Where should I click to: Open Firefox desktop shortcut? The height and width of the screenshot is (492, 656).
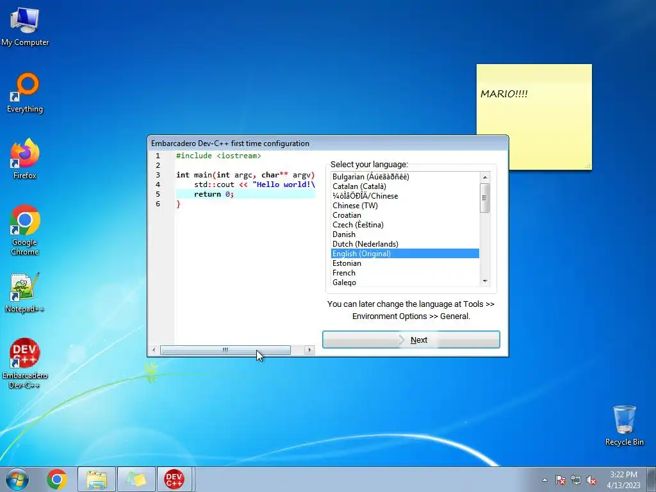25,159
